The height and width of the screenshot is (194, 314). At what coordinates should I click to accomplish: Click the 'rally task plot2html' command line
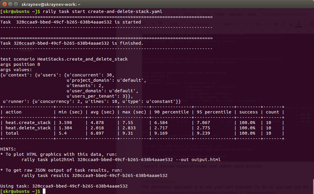pos(121,160)
